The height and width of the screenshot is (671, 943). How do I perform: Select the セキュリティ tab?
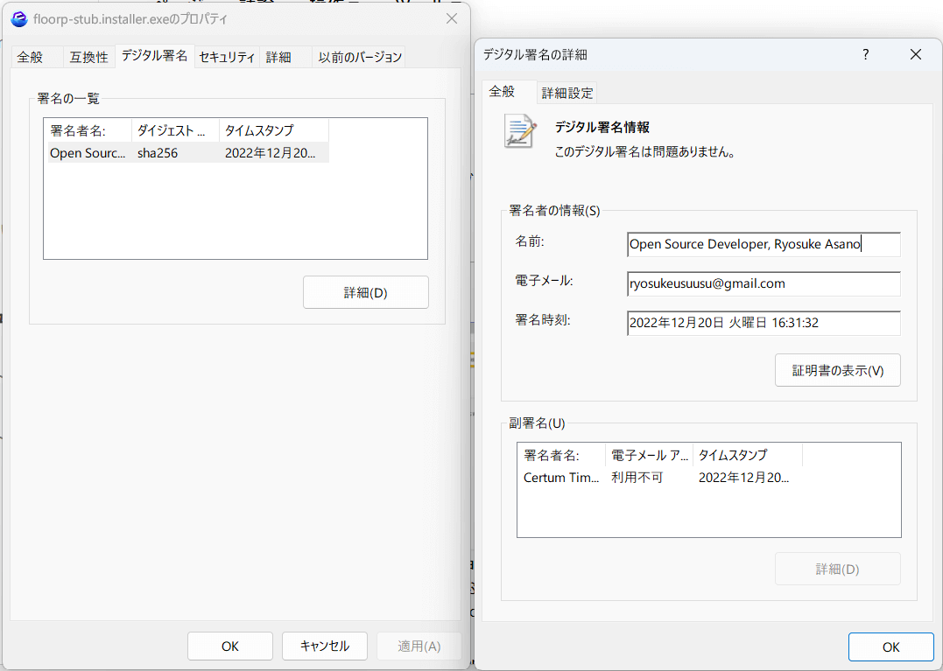click(x=227, y=57)
